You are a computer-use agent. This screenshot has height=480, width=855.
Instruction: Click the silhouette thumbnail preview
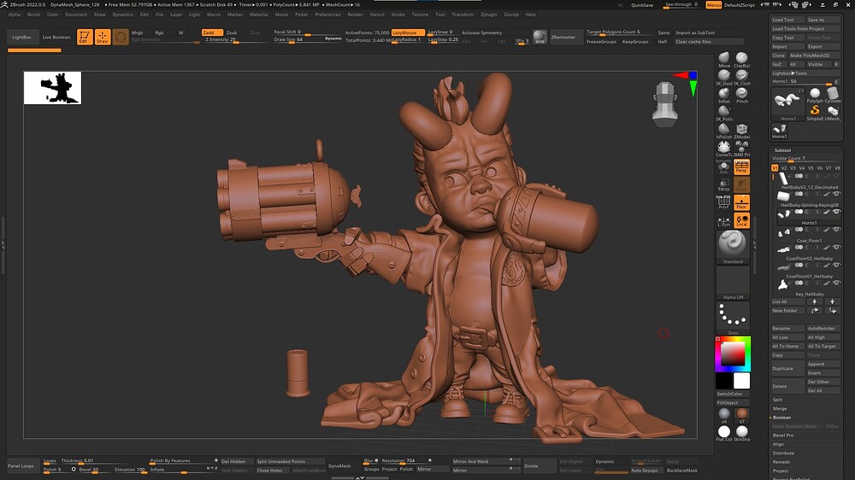tap(52, 88)
